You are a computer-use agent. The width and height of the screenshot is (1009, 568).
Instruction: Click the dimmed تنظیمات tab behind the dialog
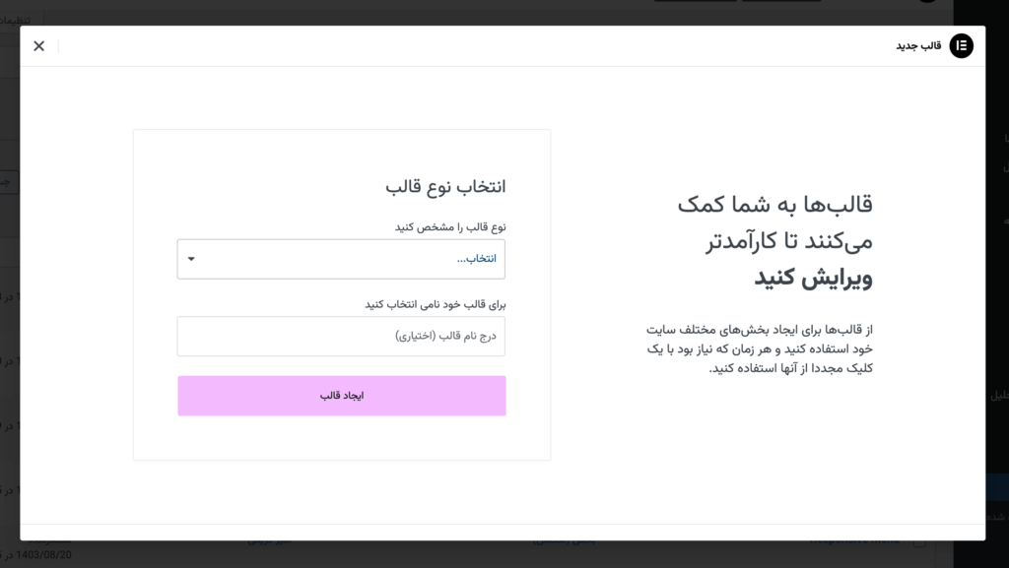click(14, 19)
